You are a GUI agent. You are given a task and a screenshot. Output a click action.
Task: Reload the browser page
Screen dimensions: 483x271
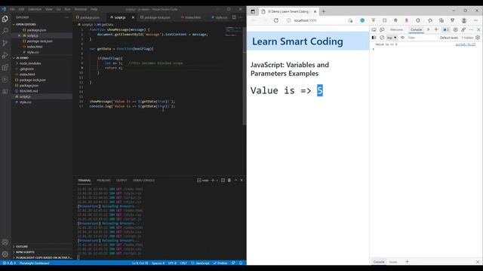(276, 20)
